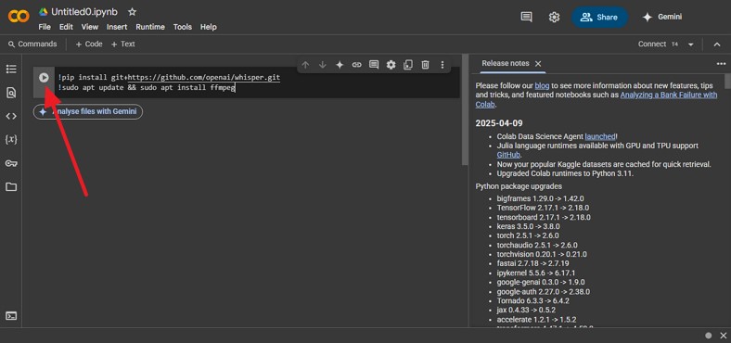Open Secrets key icon in sidebar
This screenshot has height=343, width=731.
pyautogui.click(x=11, y=163)
